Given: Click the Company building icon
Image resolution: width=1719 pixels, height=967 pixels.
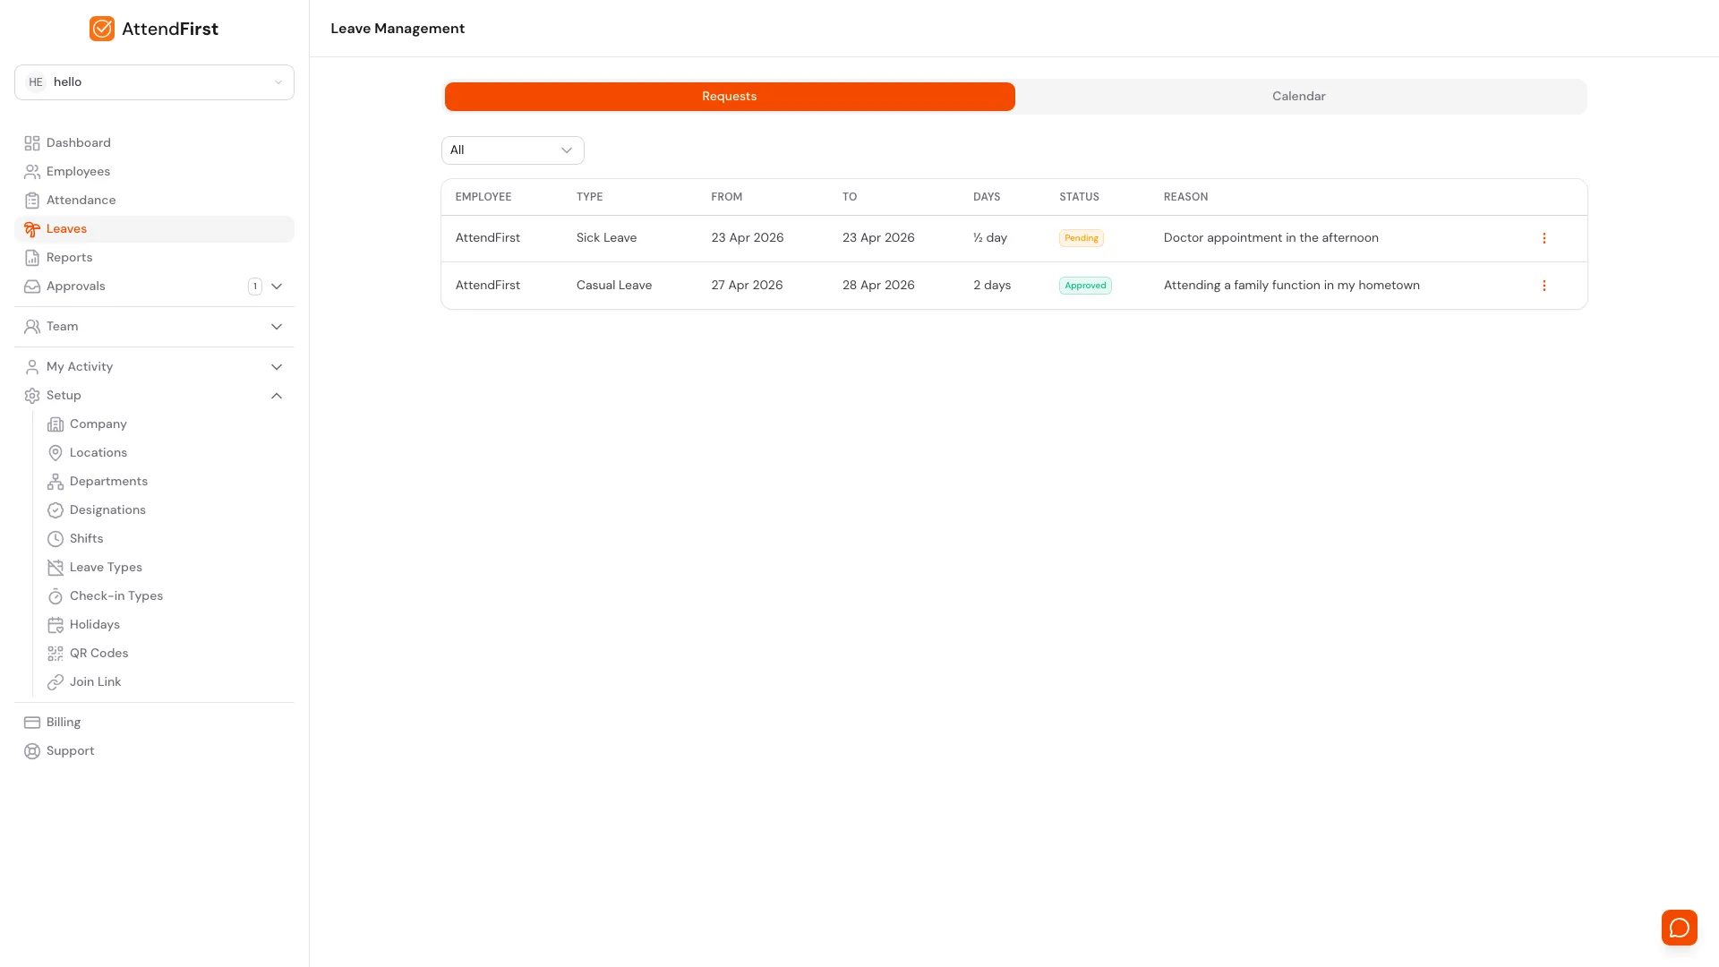Looking at the screenshot, I should [56, 424].
